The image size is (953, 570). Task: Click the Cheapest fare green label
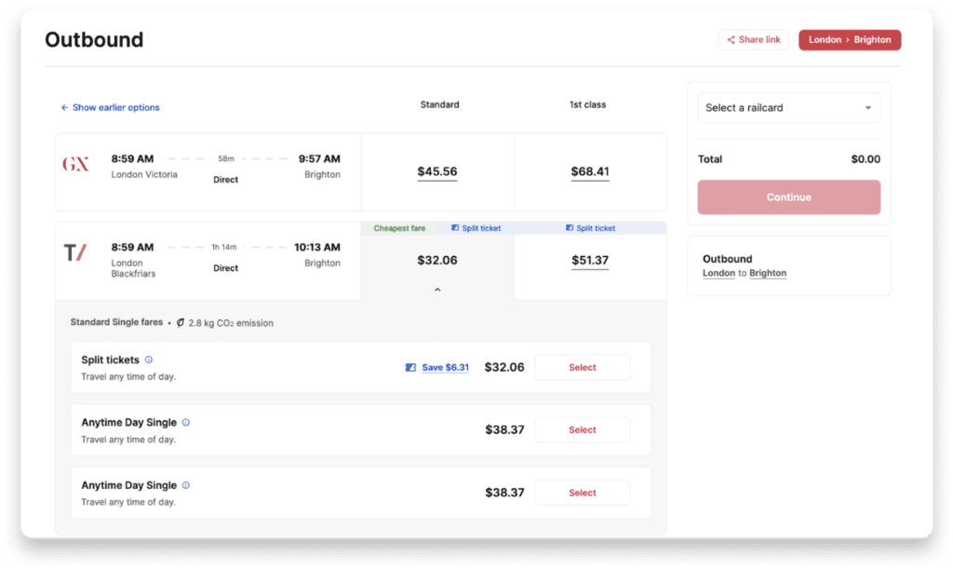[397, 227]
